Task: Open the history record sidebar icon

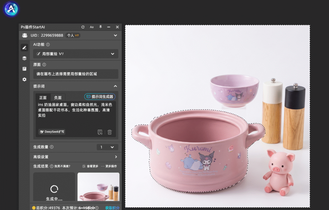Action: (24, 69)
